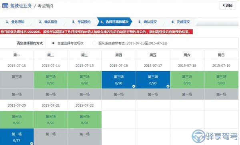Screen dimensions: 240x145
Task: Select 服从系统安排考试 radio option
Action: click(x=94, y=43)
